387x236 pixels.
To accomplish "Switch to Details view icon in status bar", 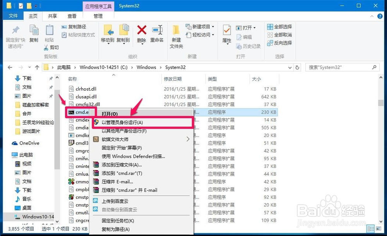I will click(x=371, y=229).
